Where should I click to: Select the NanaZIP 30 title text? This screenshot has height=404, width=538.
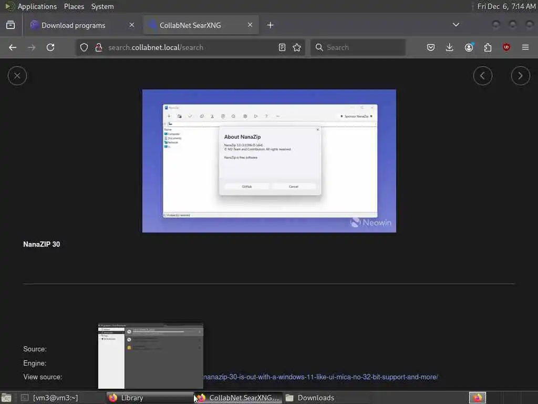pyautogui.click(x=42, y=244)
